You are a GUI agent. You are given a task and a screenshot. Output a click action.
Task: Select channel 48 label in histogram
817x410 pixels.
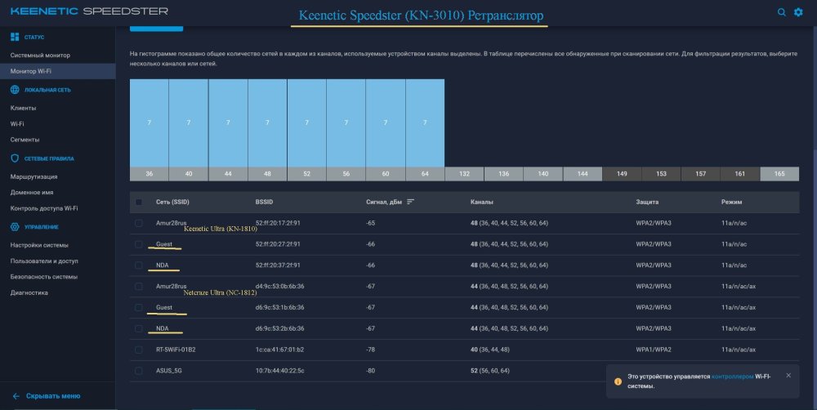(267, 174)
